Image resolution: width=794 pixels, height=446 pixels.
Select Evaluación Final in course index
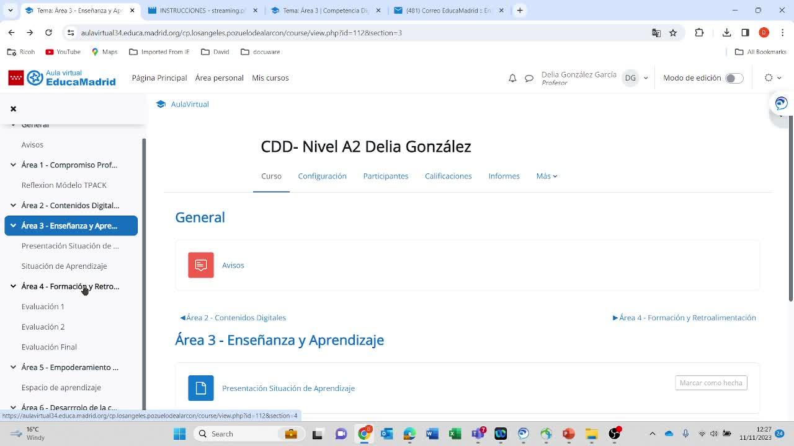49,347
